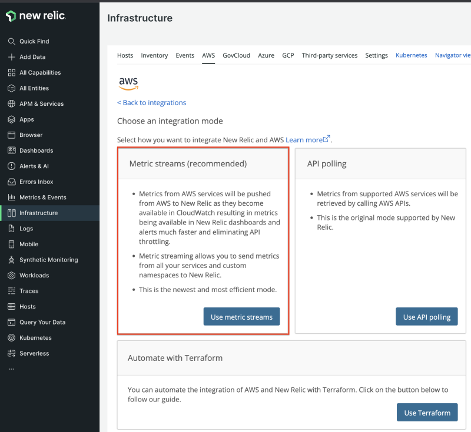Open Alerts & AI
The image size is (471, 432).
[x=32, y=166]
